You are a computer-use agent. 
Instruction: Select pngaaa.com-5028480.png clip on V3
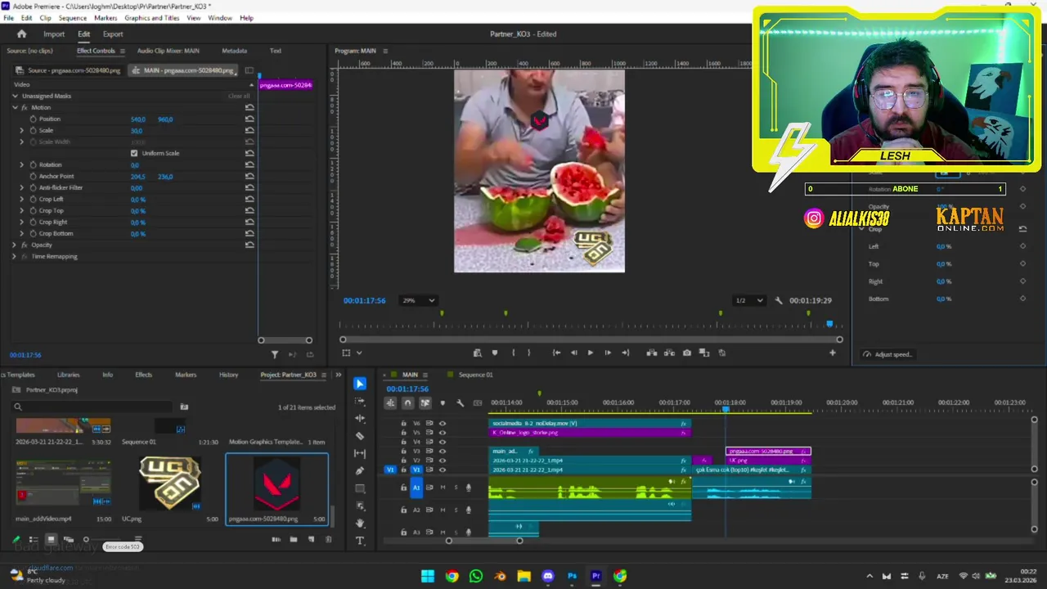pos(768,451)
